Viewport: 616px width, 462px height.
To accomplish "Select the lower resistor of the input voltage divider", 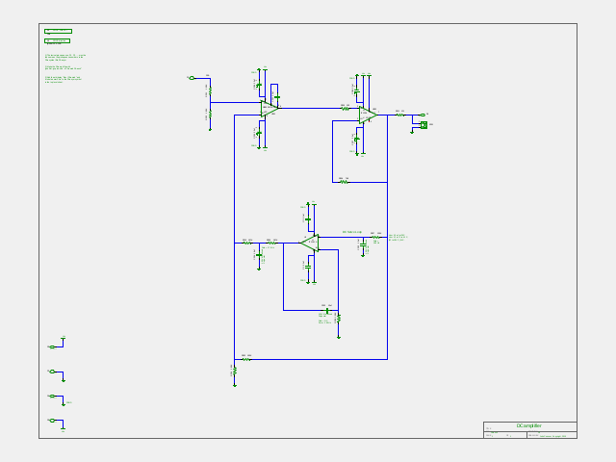I will (x=210, y=114).
